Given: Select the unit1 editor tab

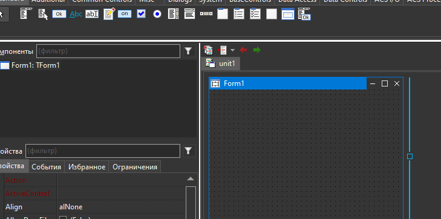Looking at the screenshot, I should coord(221,64).
